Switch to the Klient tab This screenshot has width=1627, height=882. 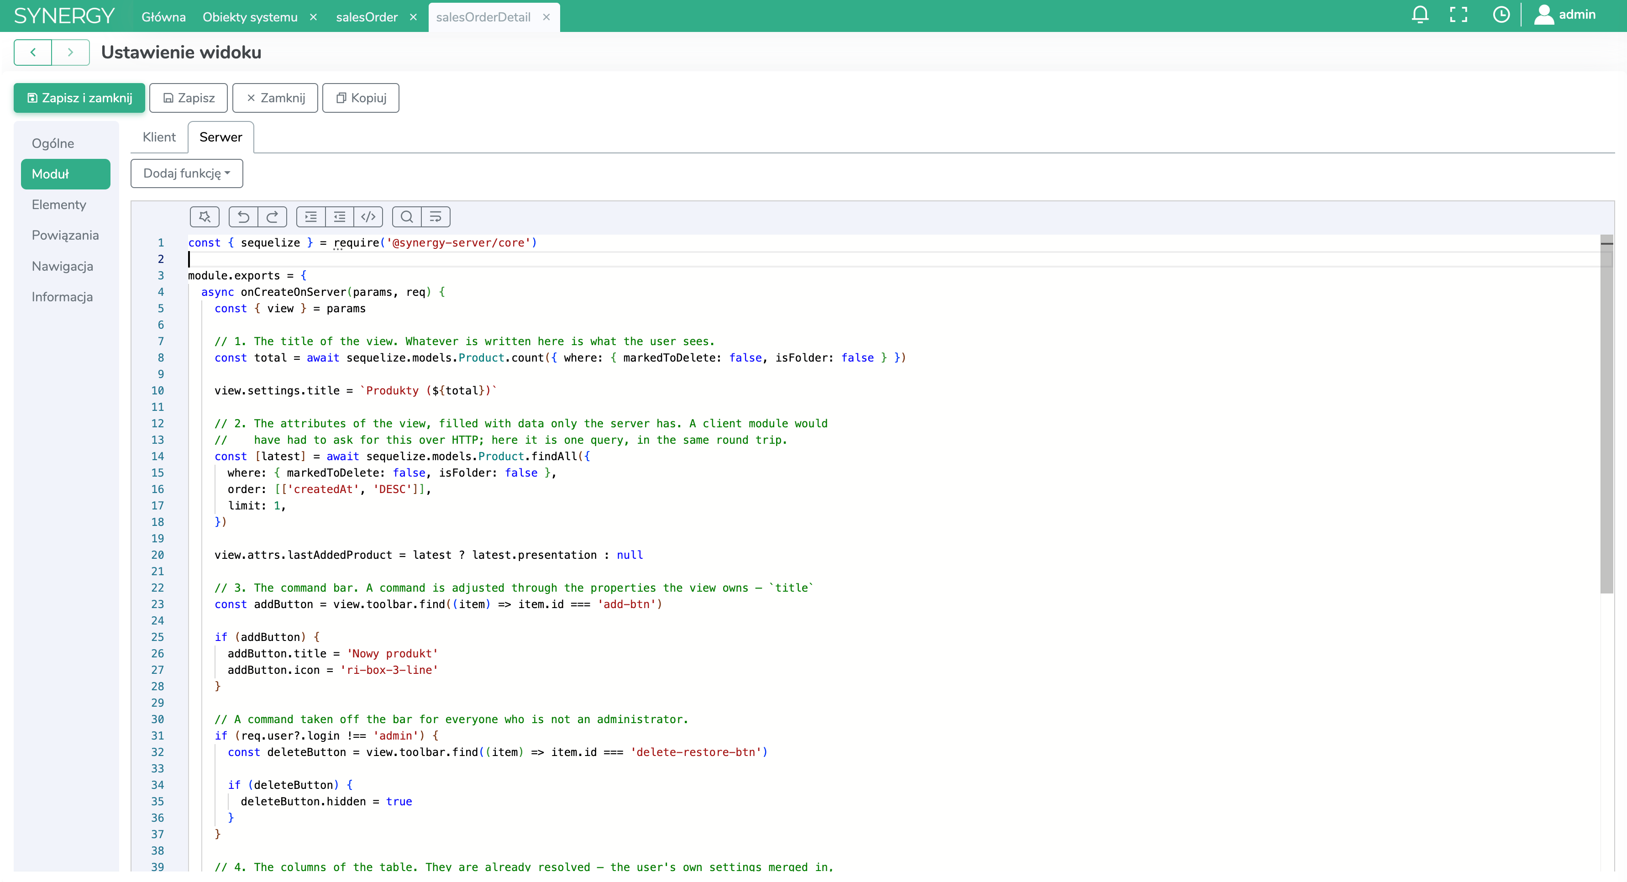click(159, 137)
